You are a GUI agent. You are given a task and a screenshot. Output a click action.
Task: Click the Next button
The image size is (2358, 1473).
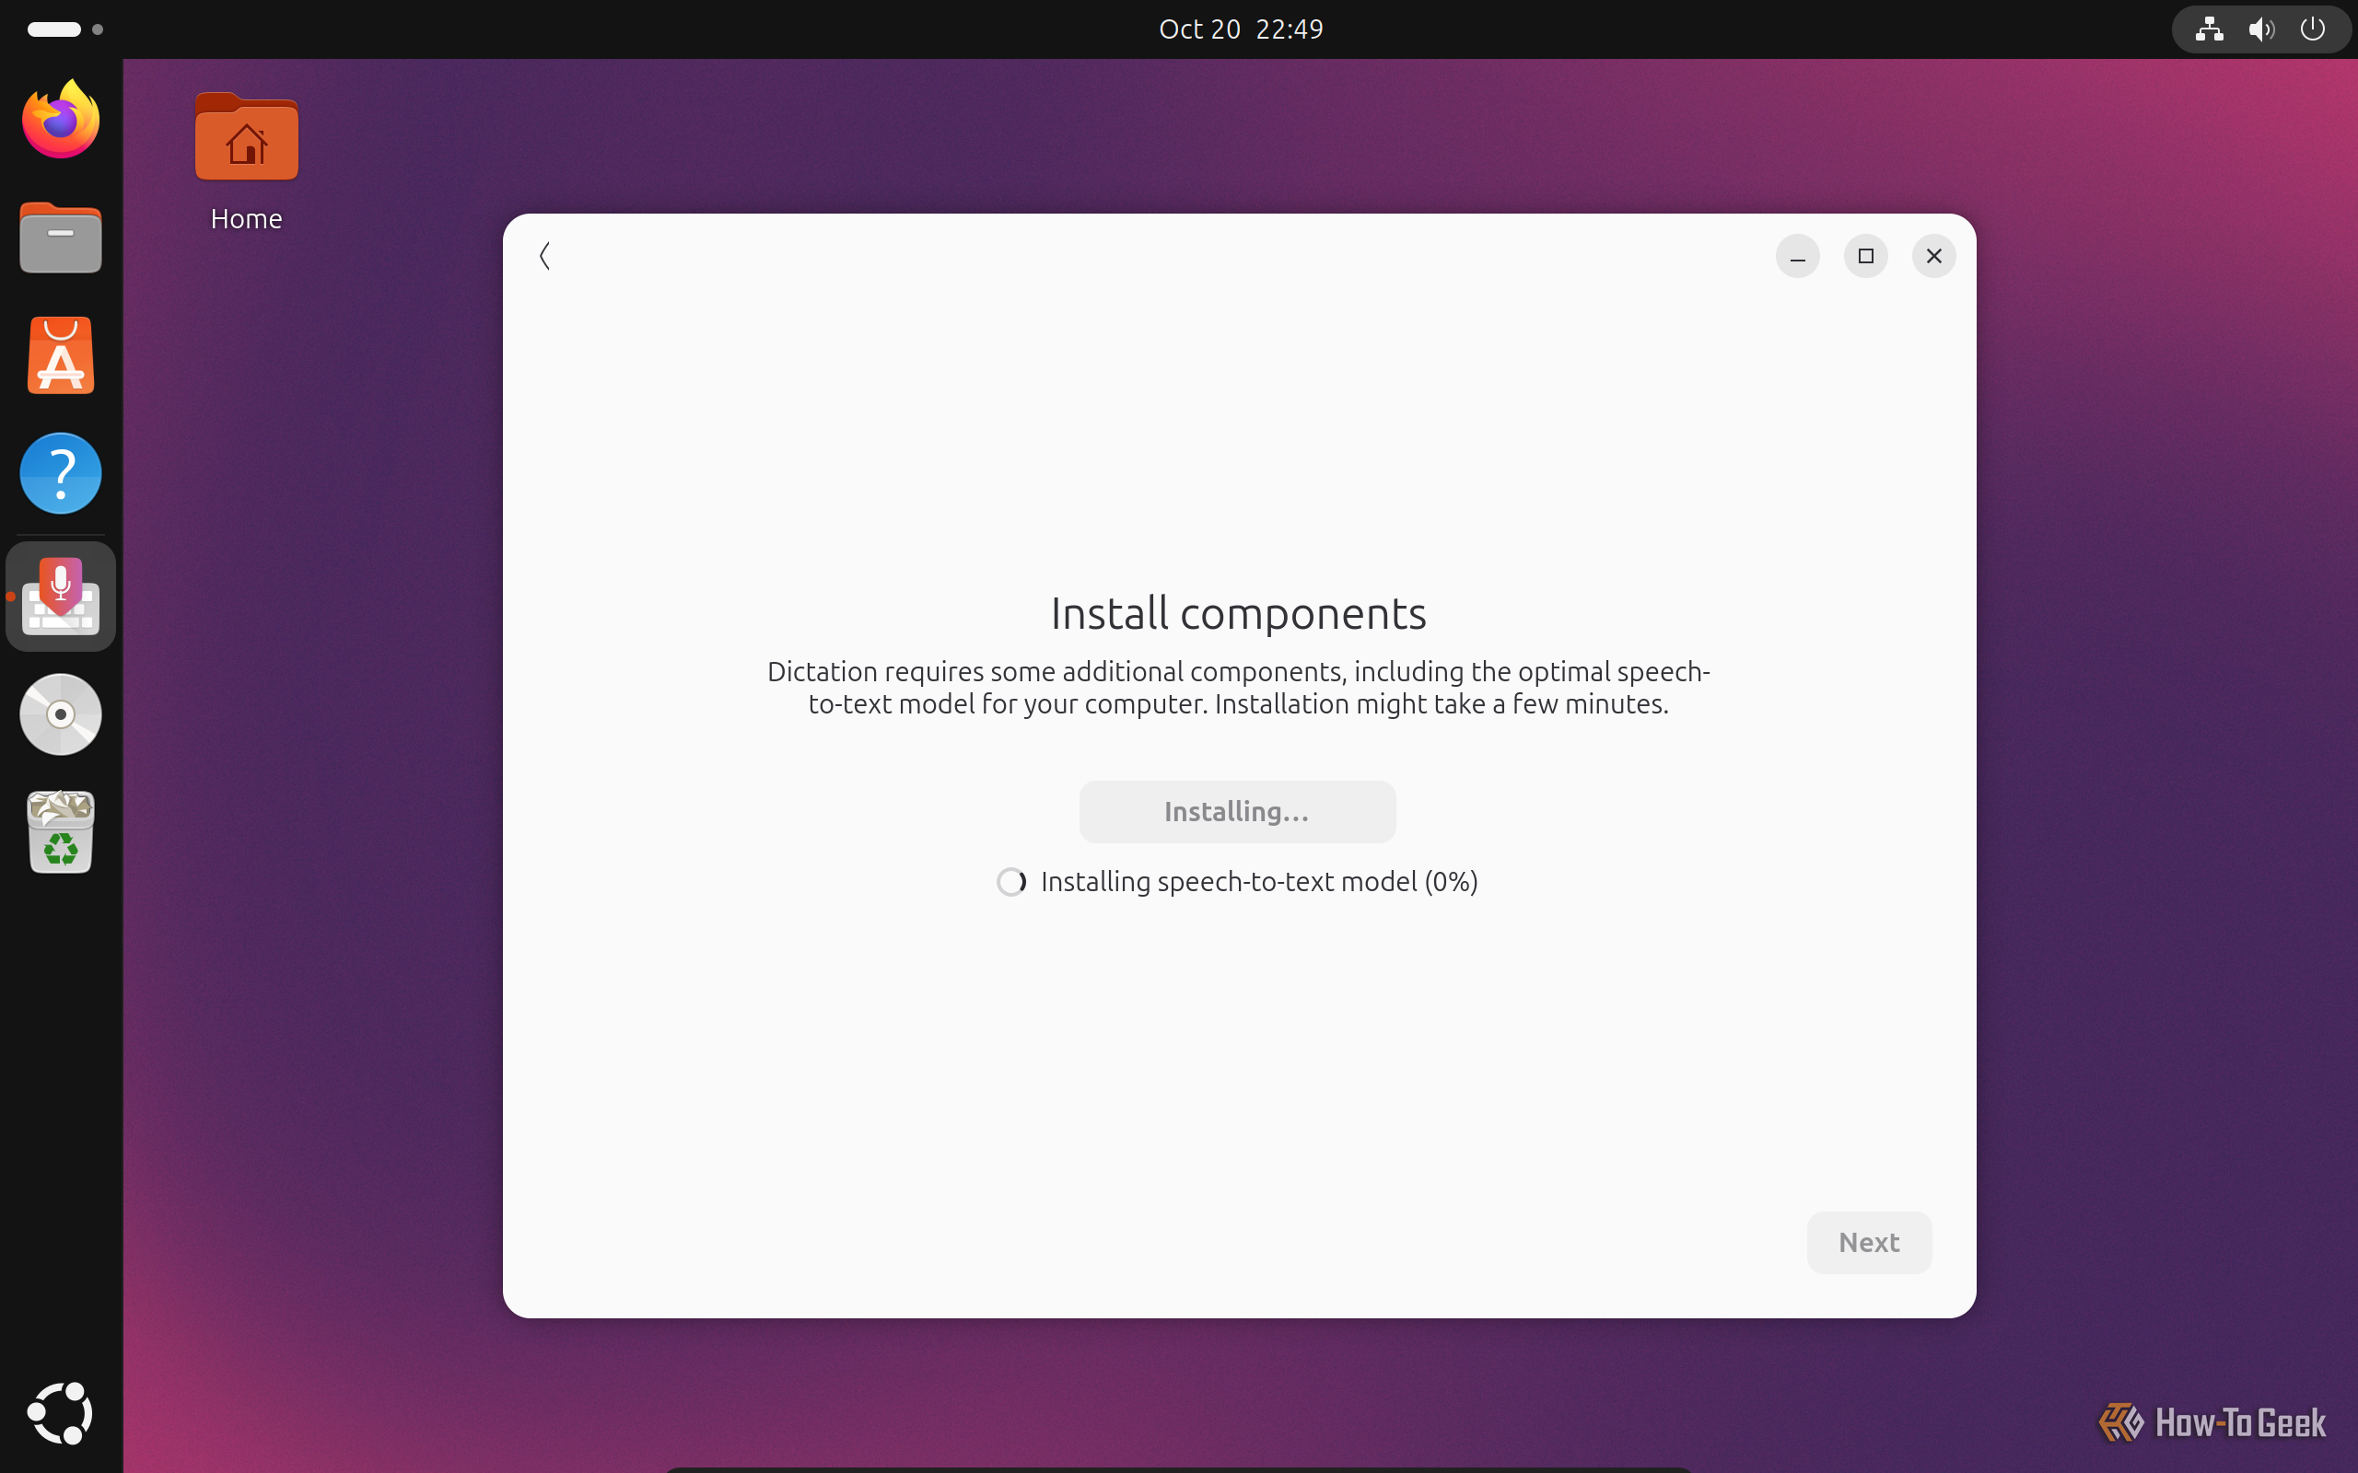click(x=1869, y=1242)
